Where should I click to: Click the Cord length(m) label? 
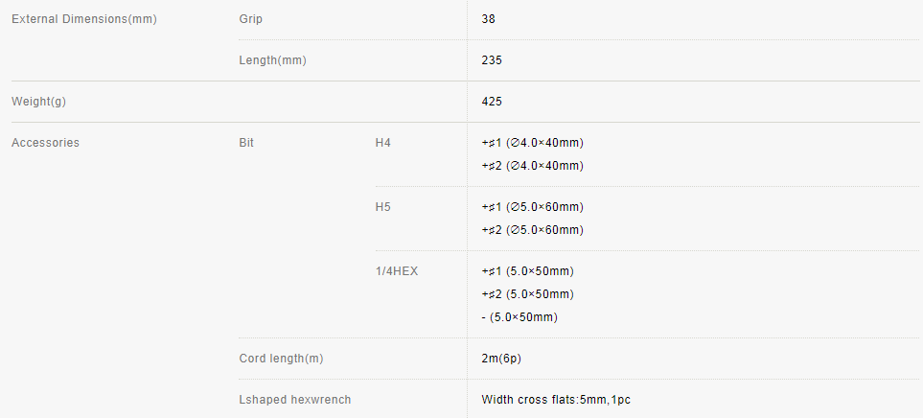(x=282, y=358)
